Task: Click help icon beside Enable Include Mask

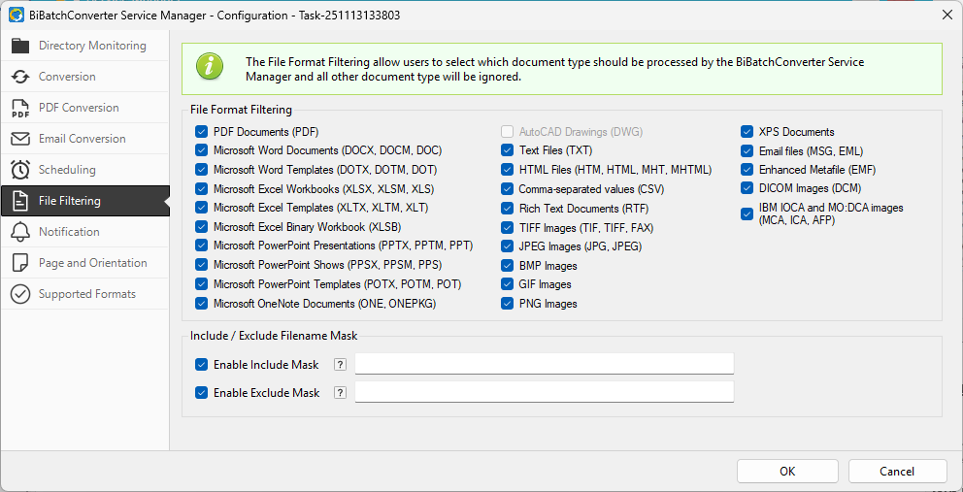Action: pyautogui.click(x=340, y=365)
